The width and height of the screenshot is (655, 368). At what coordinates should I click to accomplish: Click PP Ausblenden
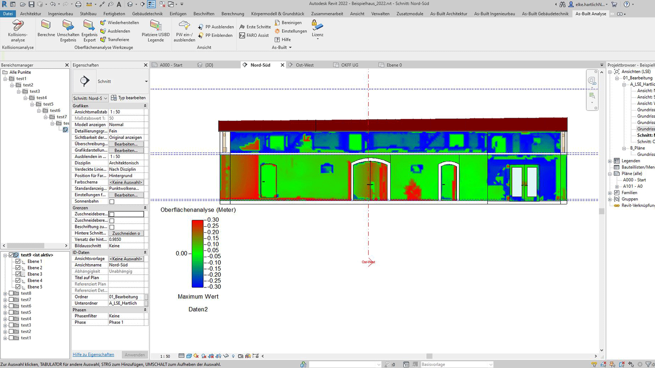[x=216, y=27]
